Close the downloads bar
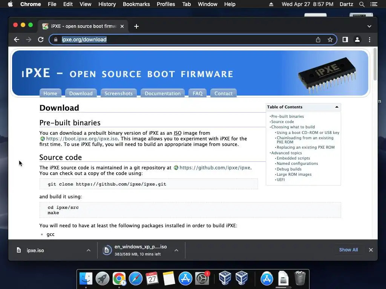This screenshot has height=289, width=386. click(371, 250)
